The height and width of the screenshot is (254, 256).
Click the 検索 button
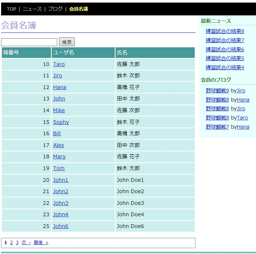(67, 42)
